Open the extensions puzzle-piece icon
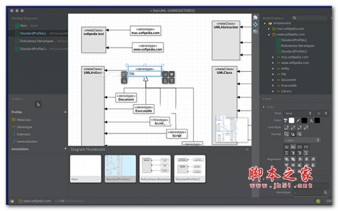The image size is (338, 211). point(255,17)
